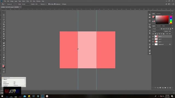Select the Path Selection tool
The image size is (175, 98).
tap(4, 53)
